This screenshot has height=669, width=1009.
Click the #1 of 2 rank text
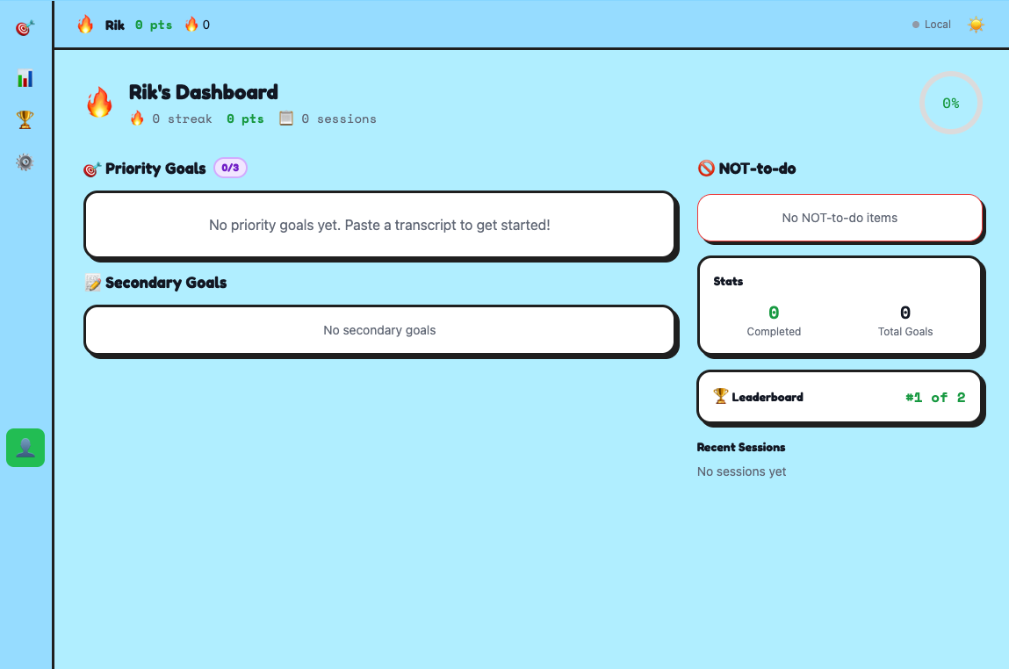coord(935,398)
